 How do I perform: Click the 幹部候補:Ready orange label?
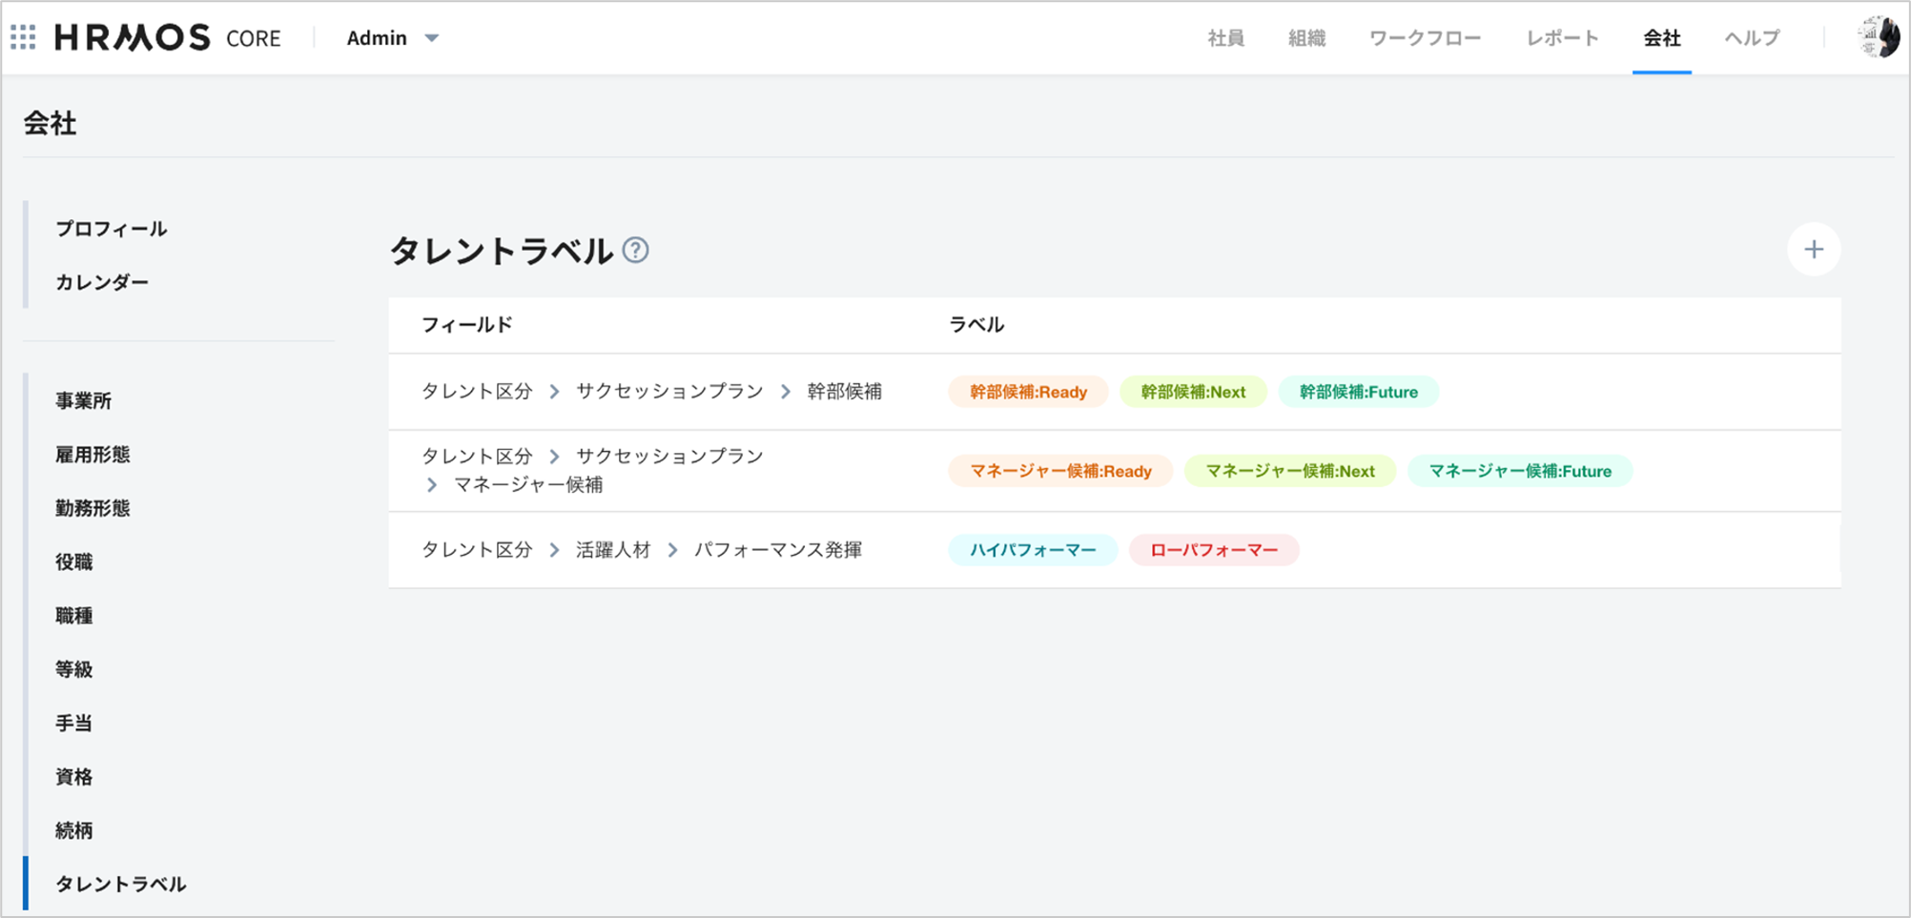click(x=1028, y=392)
